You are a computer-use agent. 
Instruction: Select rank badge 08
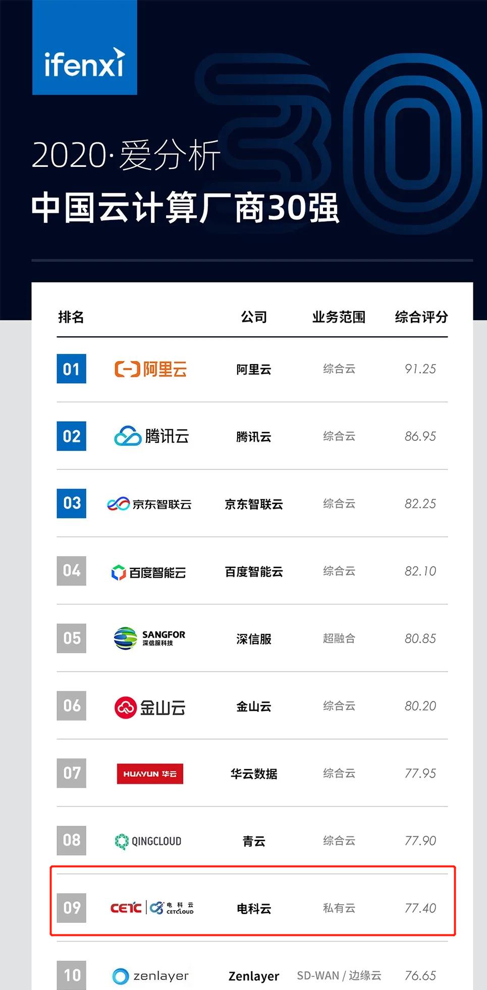(x=71, y=840)
